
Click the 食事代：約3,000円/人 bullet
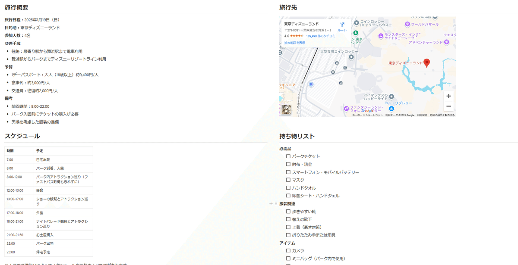[x=31, y=83]
